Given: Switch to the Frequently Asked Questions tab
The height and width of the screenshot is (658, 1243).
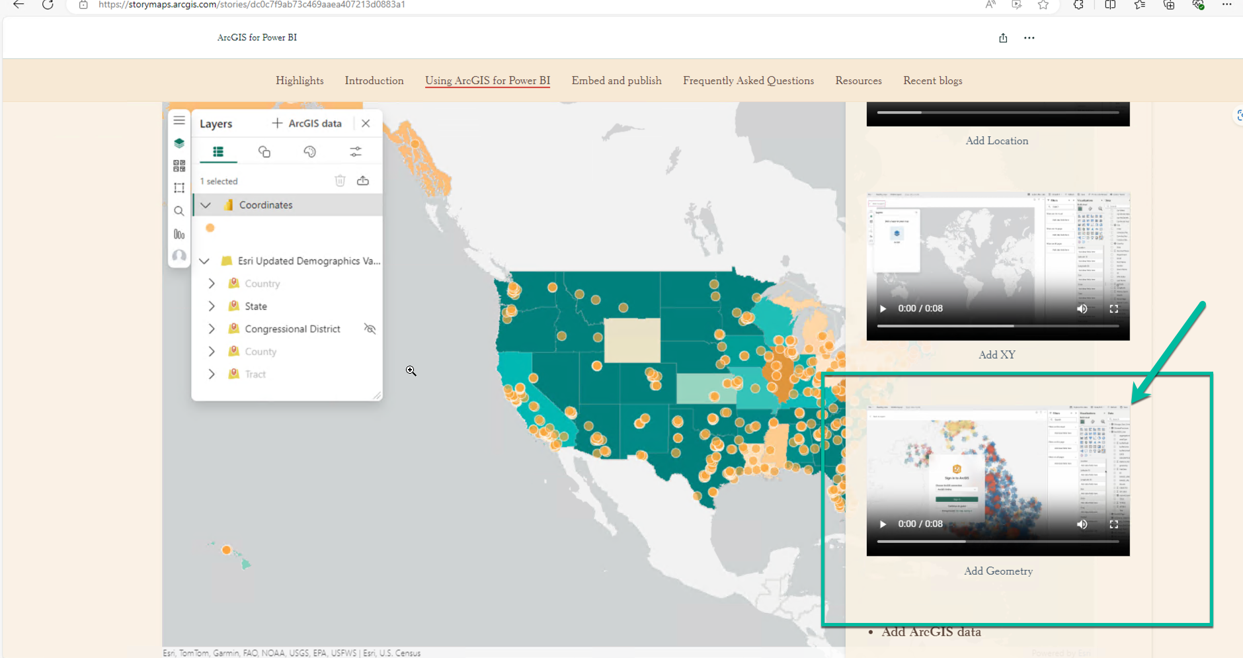Looking at the screenshot, I should [x=748, y=80].
